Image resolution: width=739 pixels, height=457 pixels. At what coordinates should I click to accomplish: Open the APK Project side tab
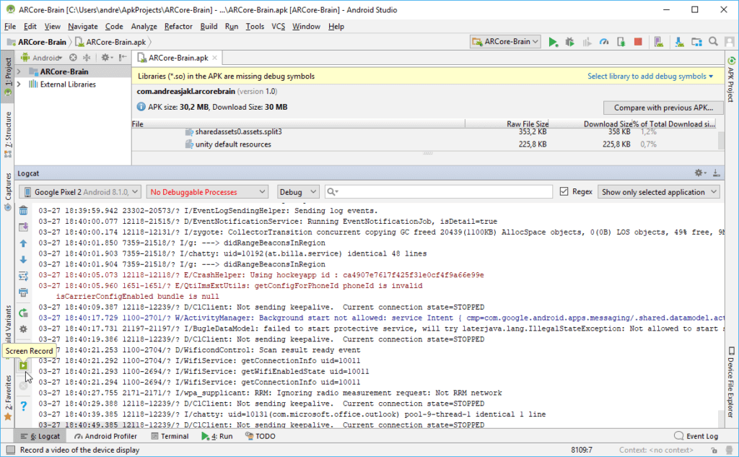tap(731, 79)
